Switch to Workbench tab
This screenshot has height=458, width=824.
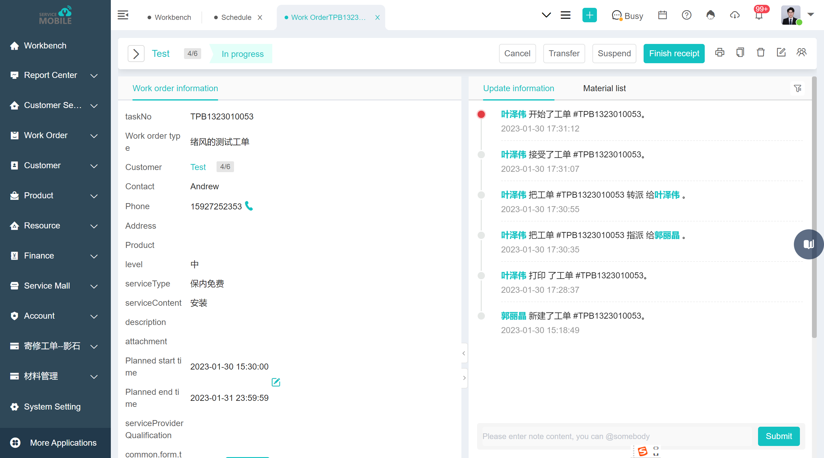pyautogui.click(x=169, y=17)
